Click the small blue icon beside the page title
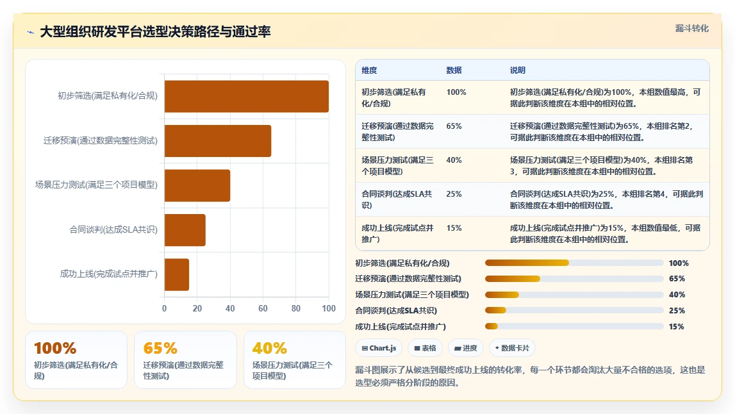 click(x=31, y=32)
